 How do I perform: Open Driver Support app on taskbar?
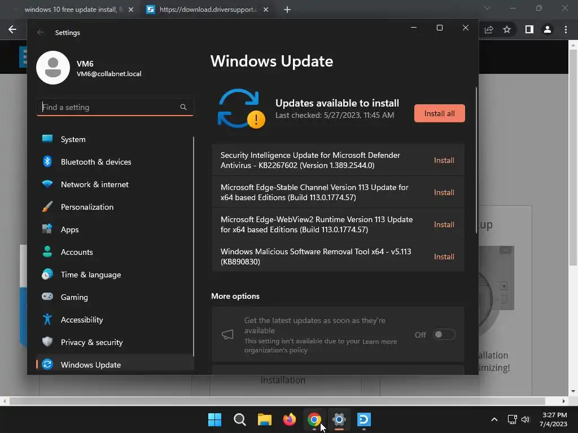[x=364, y=419]
